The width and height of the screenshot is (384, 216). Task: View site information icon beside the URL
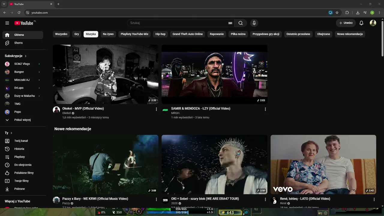27,13
